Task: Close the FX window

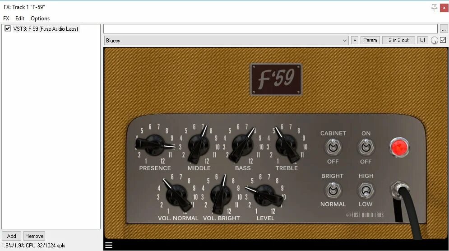Action: (x=444, y=8)
